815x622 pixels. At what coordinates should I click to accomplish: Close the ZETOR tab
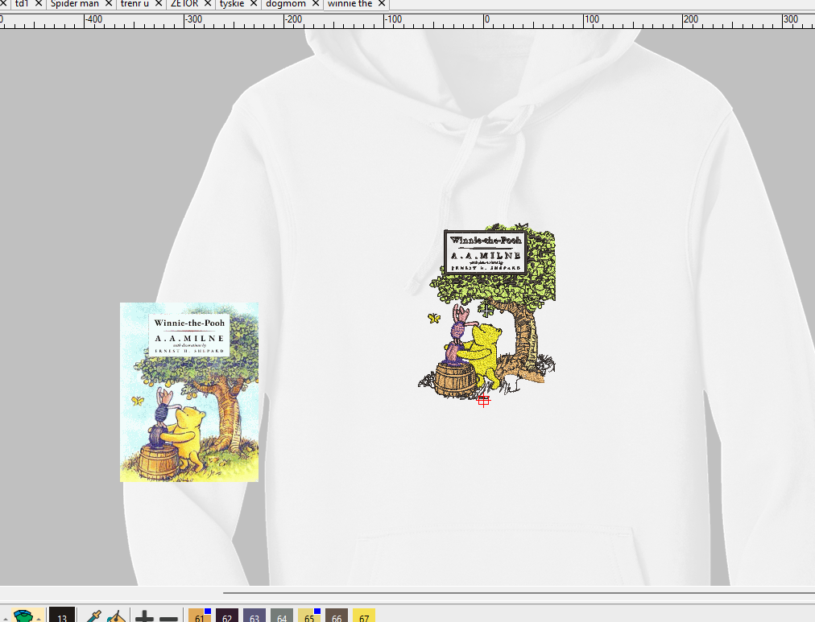click(208, 4)
